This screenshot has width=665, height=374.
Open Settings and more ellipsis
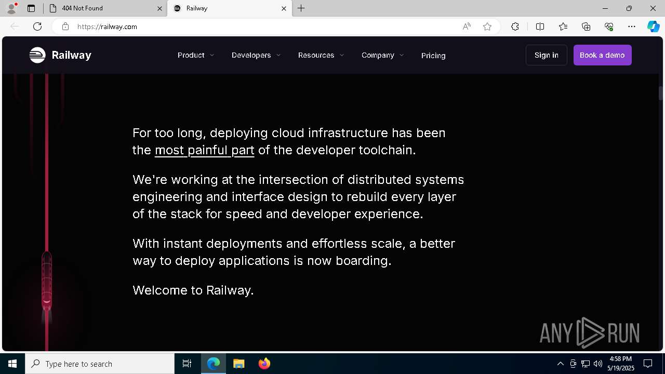click(x=632, y=26)
